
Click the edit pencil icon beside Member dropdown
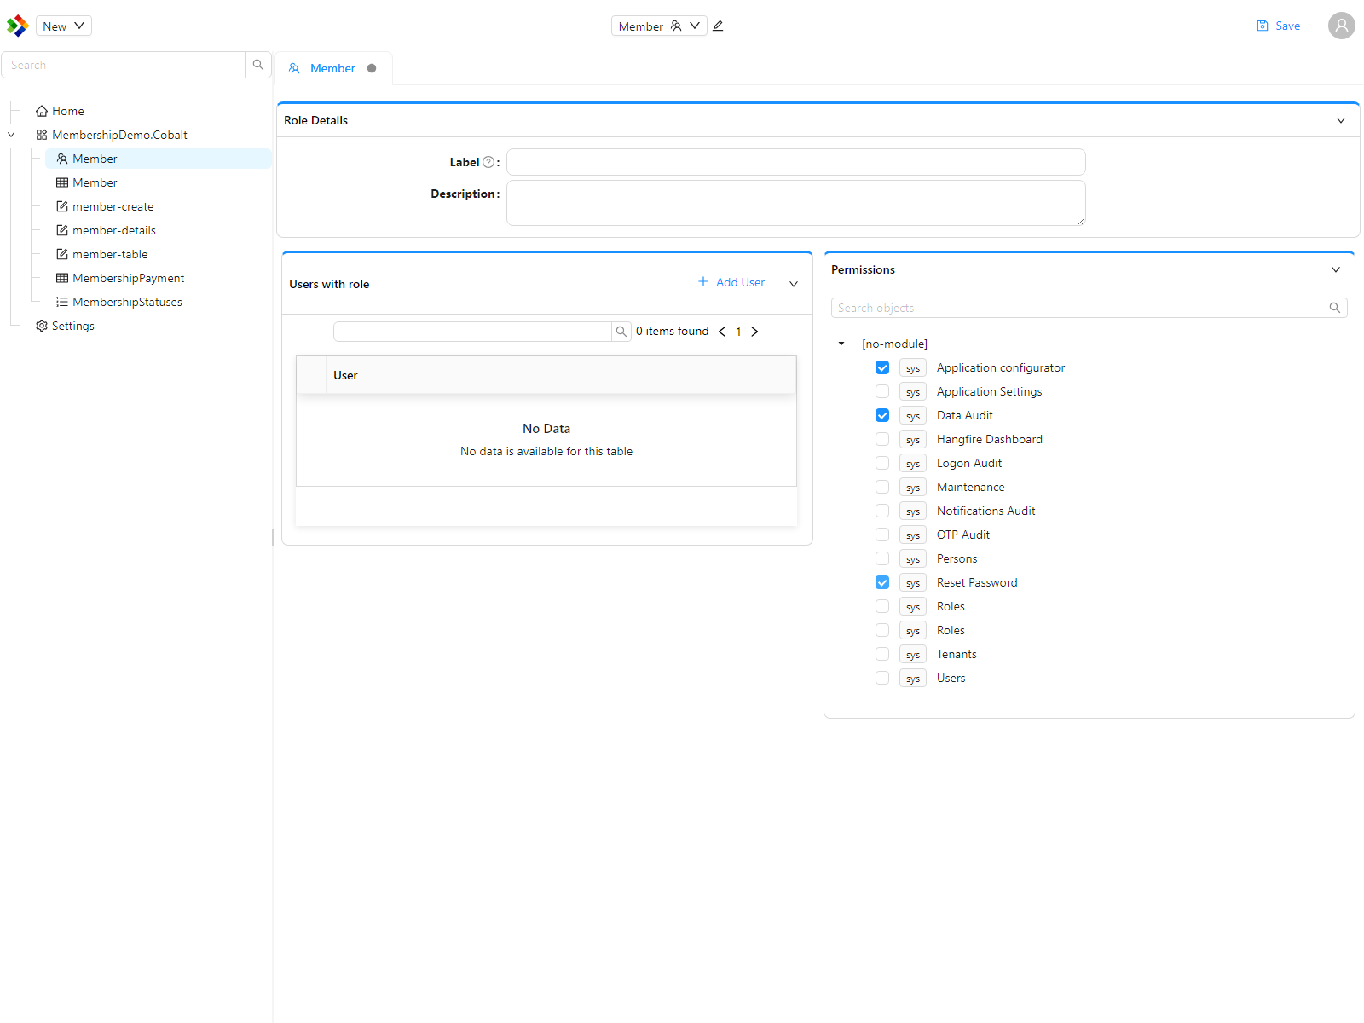(718, 26)
